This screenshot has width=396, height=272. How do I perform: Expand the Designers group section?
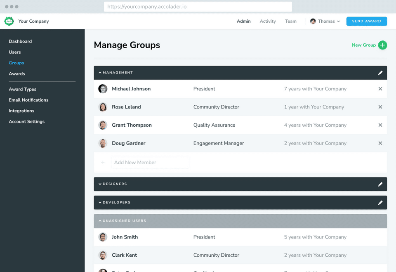tap(100, 184)
